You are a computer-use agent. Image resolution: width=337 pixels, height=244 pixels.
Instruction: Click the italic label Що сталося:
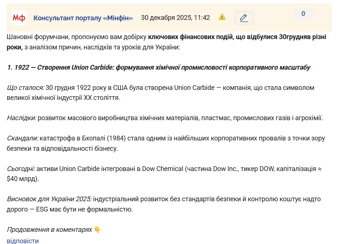click(25, 88)
